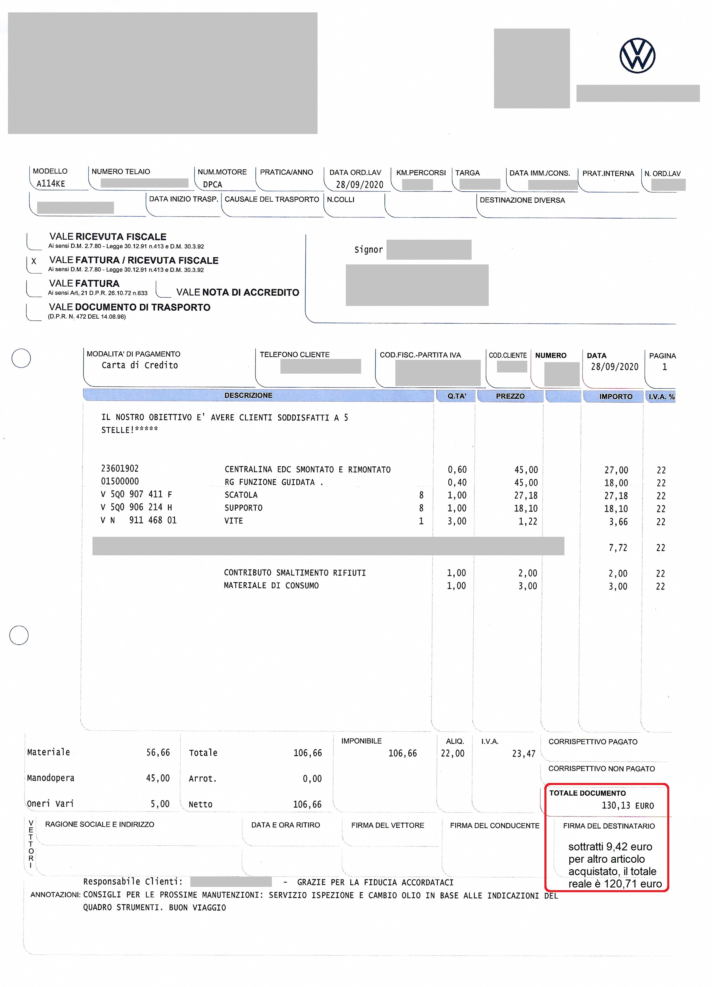Click the engine number DPCA

(212, 185)
